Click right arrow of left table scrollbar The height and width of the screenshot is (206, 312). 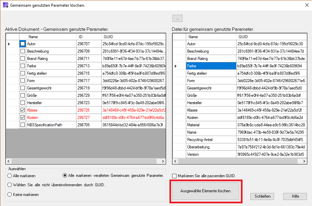(x=163, y=161)
